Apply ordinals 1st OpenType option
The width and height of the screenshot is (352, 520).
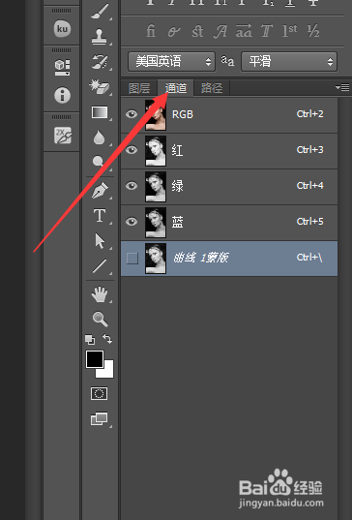click(289, 31)
